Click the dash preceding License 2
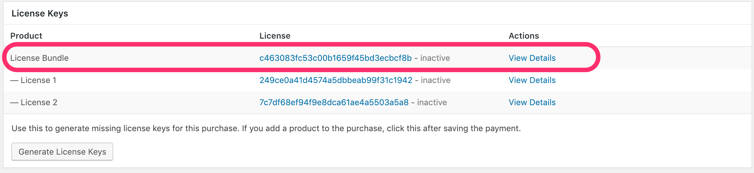 (x=14, y=103)
